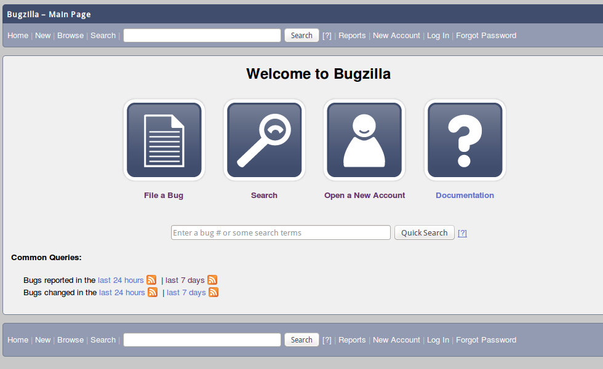Open the [?] help link in the footer
This screenshot has width=603, height=369.
coord(327,339)
